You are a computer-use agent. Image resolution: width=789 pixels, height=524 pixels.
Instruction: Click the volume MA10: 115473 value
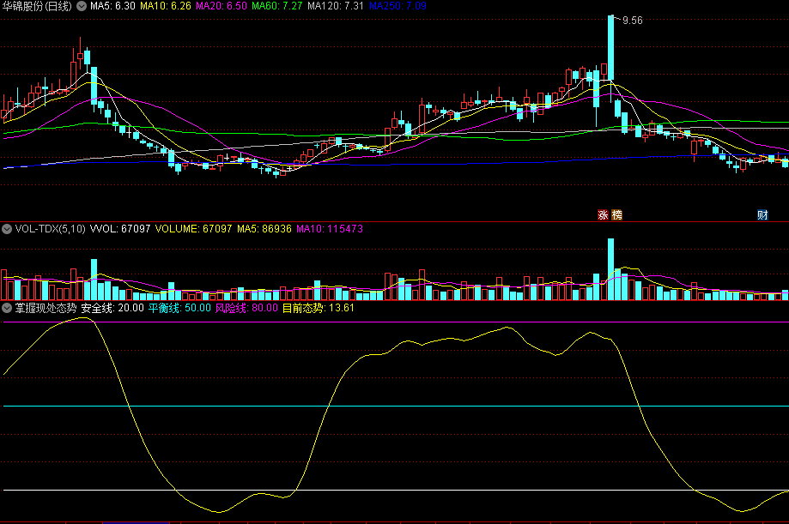[330, 229]
